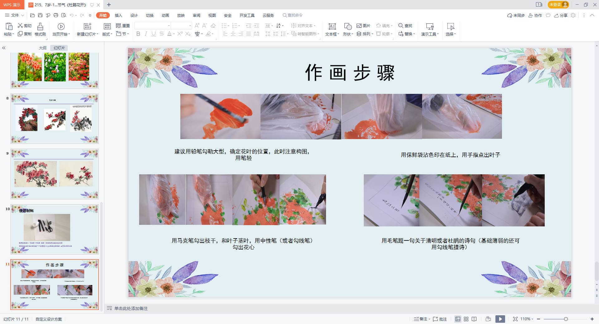Select slide 8 thumbnail
This screenshot has width=599, height=324.
pyautogui.click(x=55, y=118)
